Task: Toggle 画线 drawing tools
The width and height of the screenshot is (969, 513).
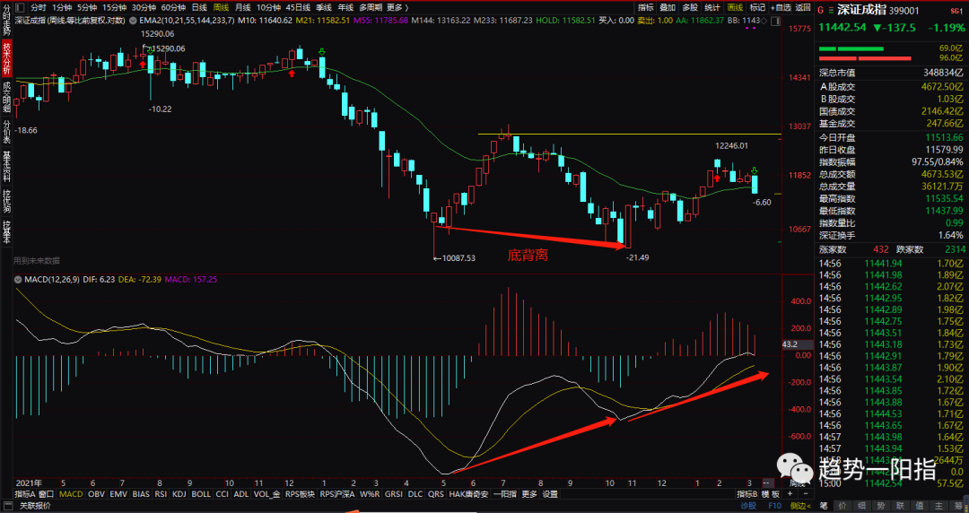Action: tap(735, 7)
